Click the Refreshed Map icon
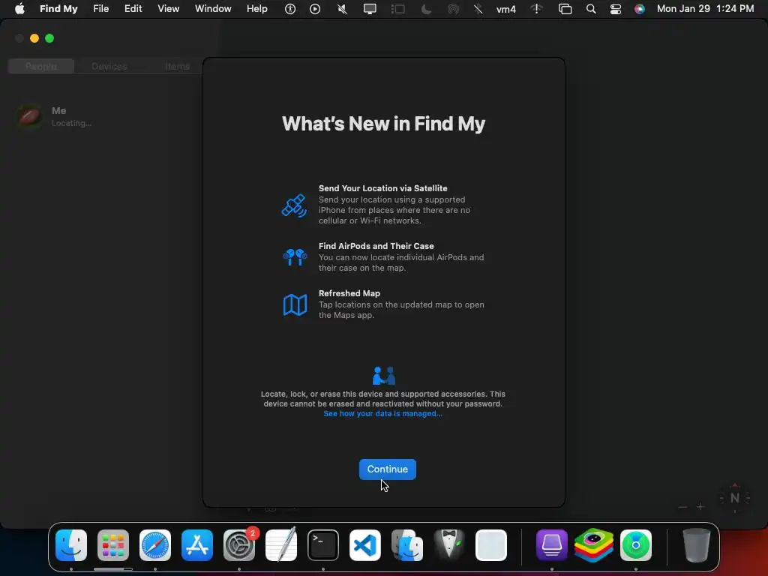 tap(295, 304)
